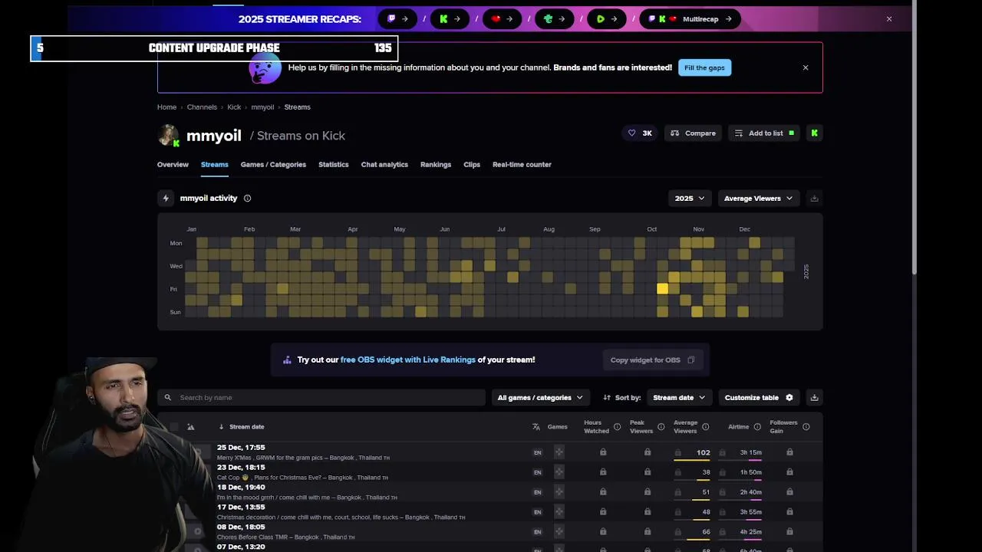Image resolution: width=982 pixels, height=552 pixels.
Task: Open the Chat analytics tab
Action: 384,164
